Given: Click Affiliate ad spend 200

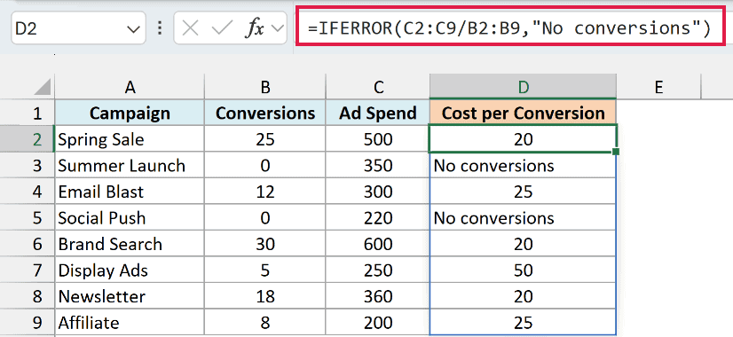Looking at the screenshot, I should pos(378,323).
